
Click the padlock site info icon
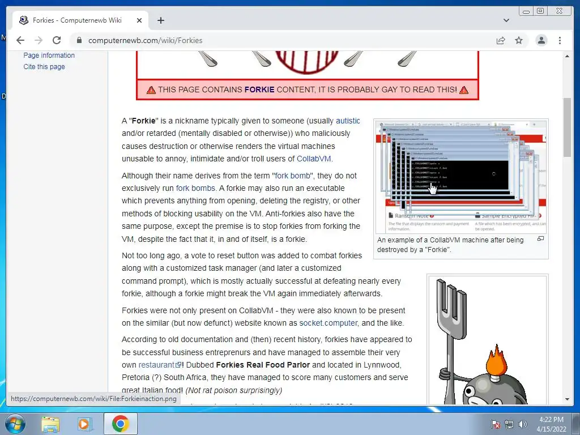79,40
